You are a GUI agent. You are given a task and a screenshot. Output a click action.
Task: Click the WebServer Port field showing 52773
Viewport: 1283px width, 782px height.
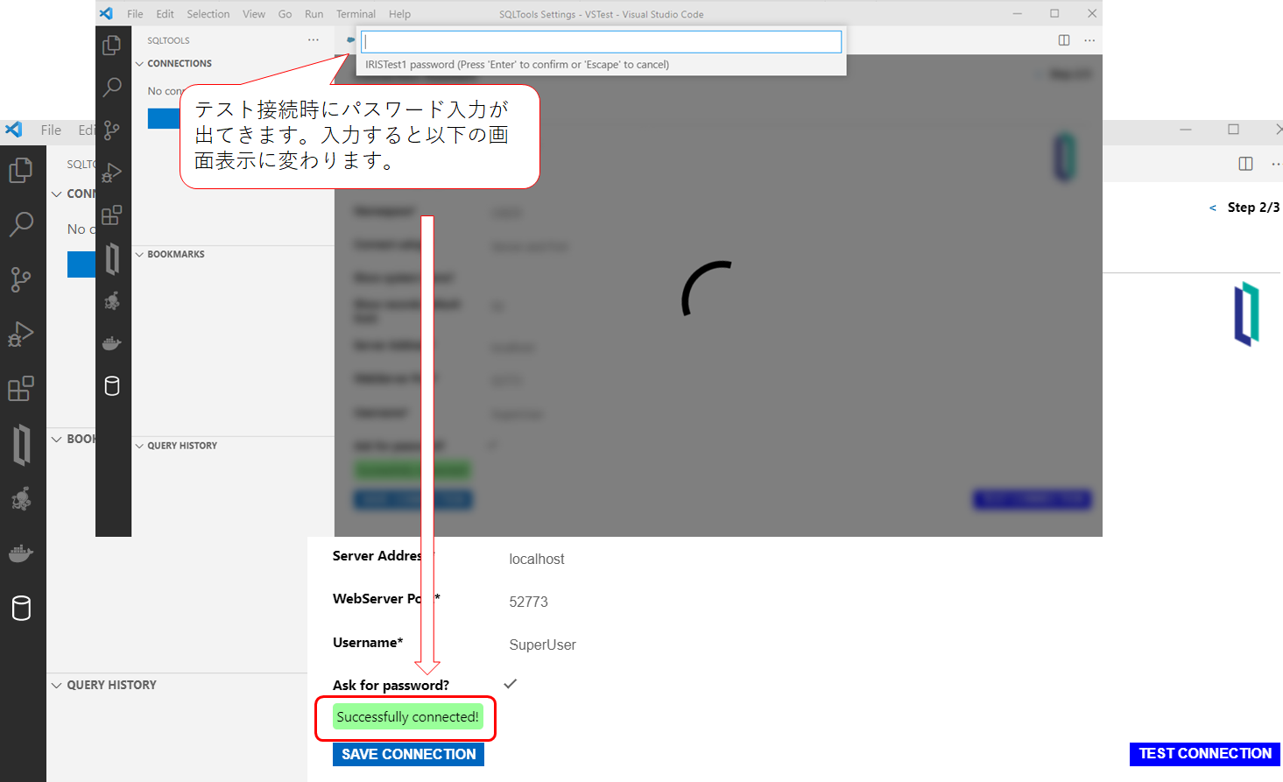click(x=529, y=602)
